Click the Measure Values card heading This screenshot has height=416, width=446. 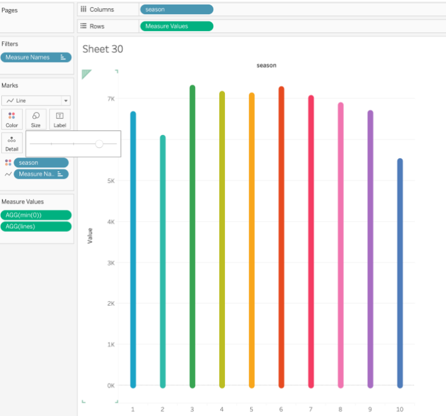point(23,202)
